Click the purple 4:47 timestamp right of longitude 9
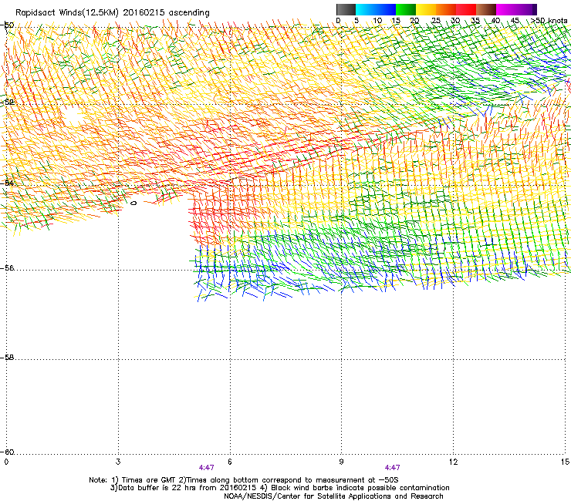 tap(392, 468)
